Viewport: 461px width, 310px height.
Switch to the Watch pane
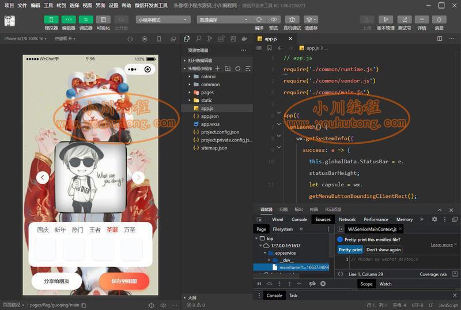385,284
